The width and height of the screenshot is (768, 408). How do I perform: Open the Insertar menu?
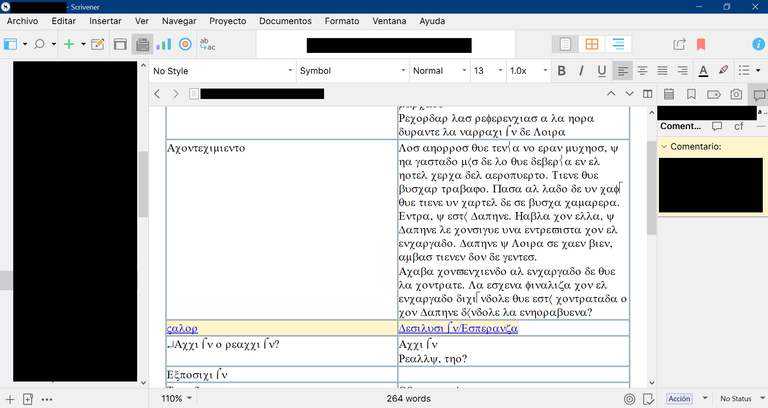tap(105, 21)
